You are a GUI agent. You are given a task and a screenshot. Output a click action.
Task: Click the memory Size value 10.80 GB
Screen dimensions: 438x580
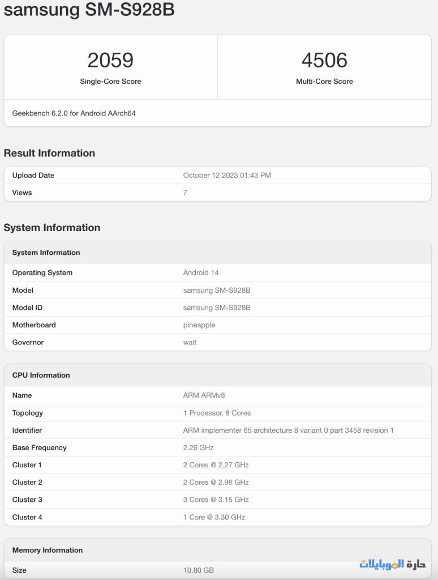(199, 570)
